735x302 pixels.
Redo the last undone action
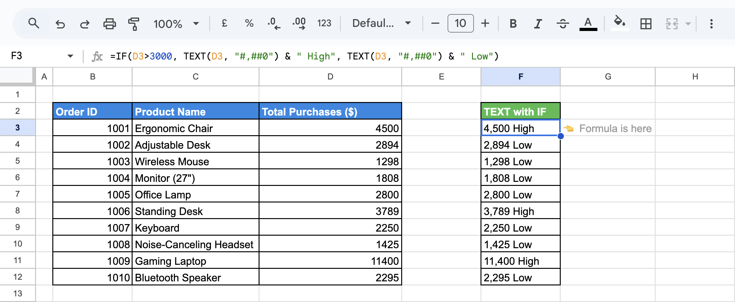click(x=85, y=24)
